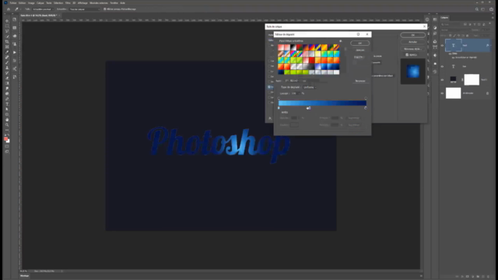Select the Eyedropper tool in toolbar
This screenshot has height=280, width=498.
[7, 52]
